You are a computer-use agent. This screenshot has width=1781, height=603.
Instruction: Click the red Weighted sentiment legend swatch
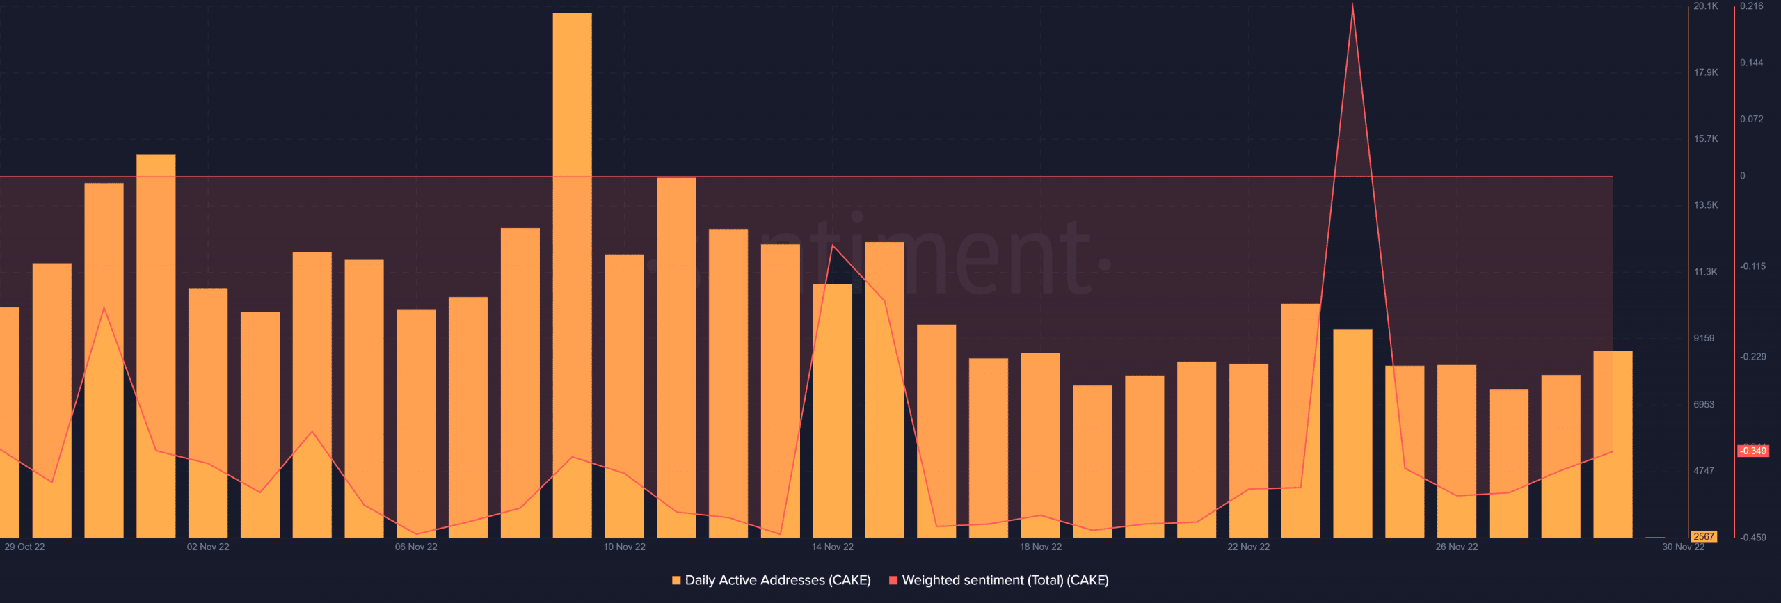(x=893, y=580)
